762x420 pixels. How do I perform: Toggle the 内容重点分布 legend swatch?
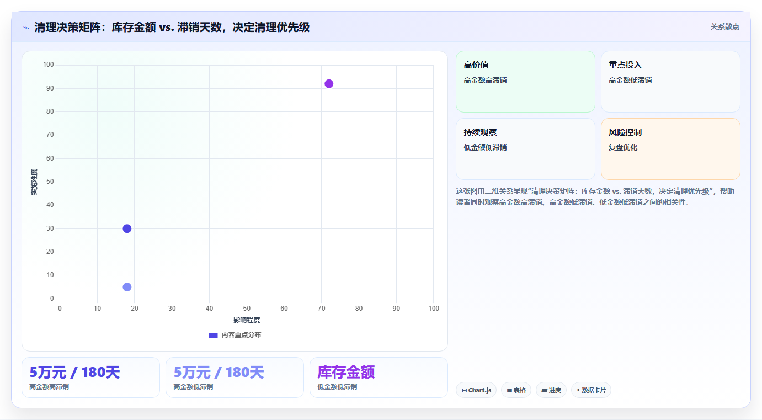pos(213,335)
